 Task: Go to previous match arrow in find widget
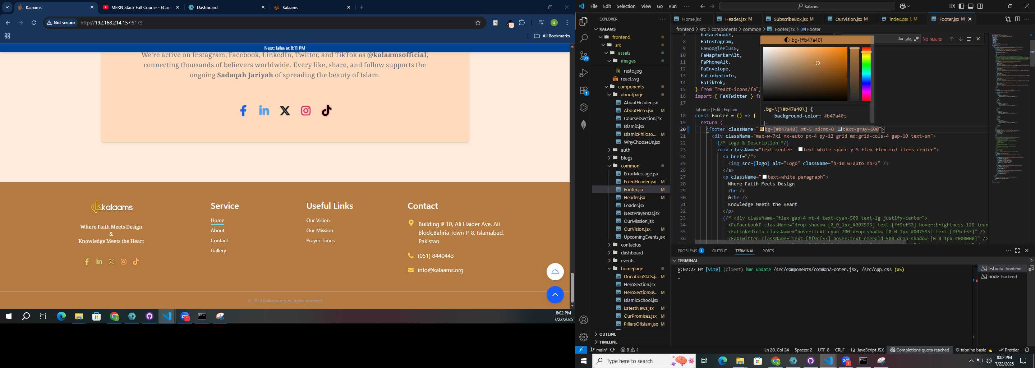click(951, 39)
